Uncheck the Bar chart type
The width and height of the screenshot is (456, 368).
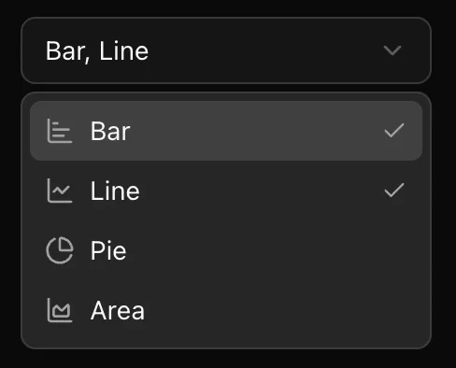(226, 131)
